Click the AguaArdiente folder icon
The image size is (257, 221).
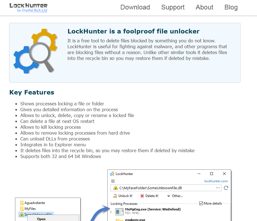(x=22, y=203)
